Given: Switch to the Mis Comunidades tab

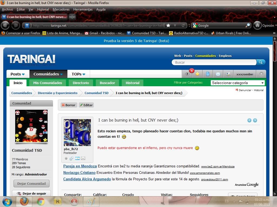Looking at the screenshot, I should click(x=48, y=83).
